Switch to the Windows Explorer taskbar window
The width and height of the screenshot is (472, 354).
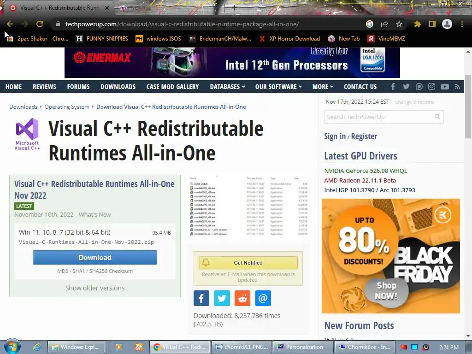(x=76, y=347)
